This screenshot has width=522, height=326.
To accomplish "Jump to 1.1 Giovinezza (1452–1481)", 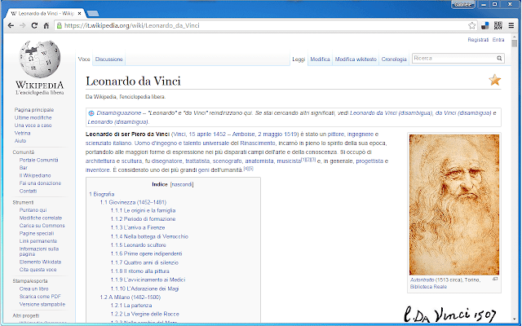I will (x=133, y=202).
